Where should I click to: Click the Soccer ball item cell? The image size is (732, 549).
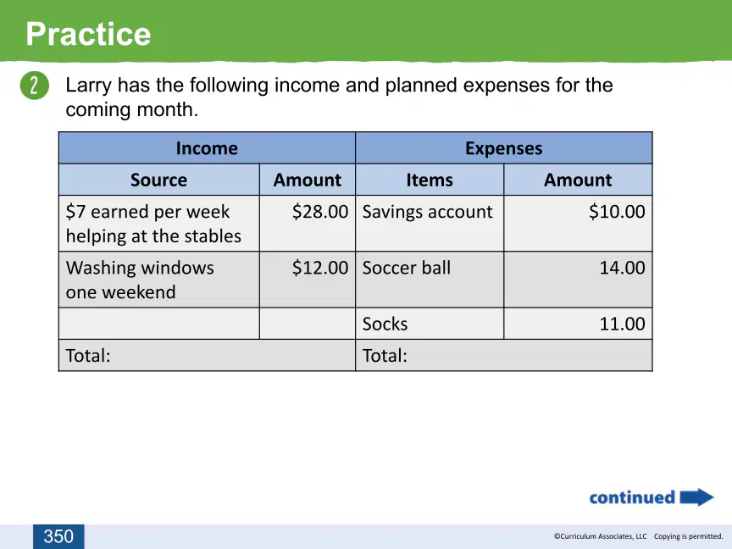(x=430, y=280)
